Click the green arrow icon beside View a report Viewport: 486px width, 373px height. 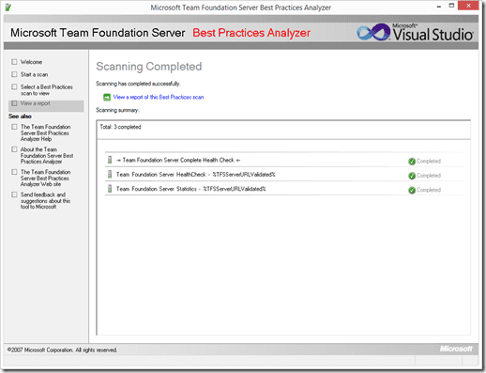[x=107, y=98]
